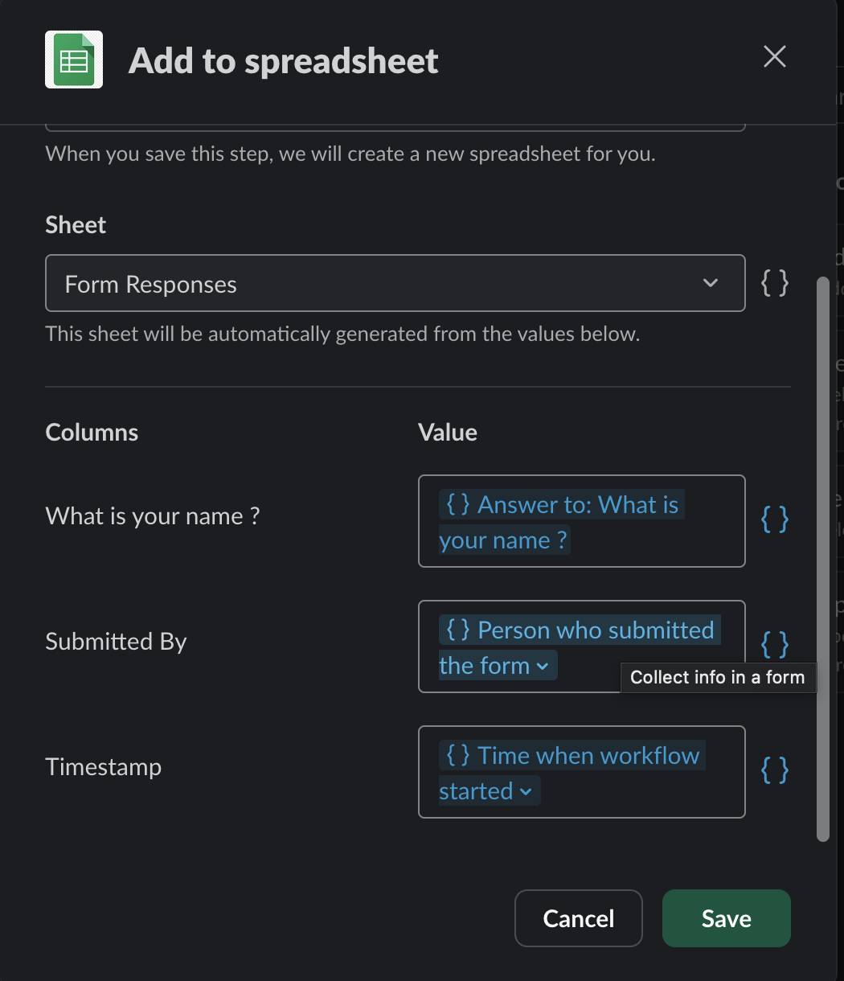Insert variable for What is your name row
This screenshot has height=981, width=844.
click(x=774, y=520)
